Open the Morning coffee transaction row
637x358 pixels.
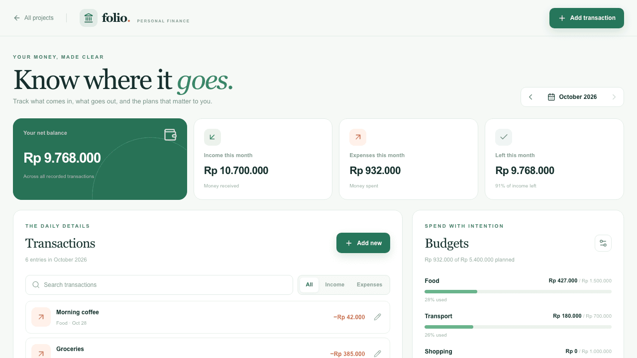[208, 317]
